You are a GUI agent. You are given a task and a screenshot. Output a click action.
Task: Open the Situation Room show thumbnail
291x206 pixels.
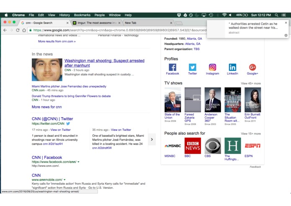coord(233,100)
